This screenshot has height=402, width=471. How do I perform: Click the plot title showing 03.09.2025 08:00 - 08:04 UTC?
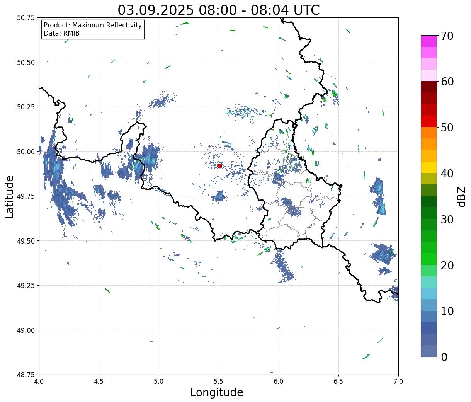(x=219, y=10)
